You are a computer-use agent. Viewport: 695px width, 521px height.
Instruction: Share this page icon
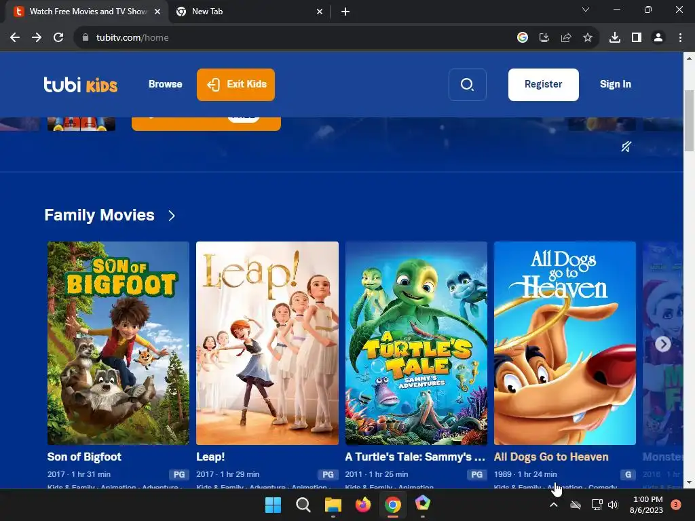(x=566, y=38)
